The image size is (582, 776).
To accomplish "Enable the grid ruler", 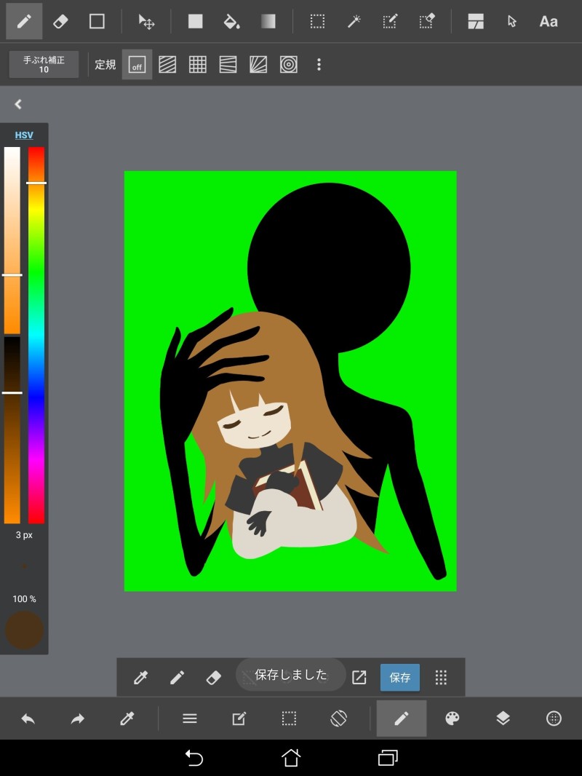I will [x=198, y=64].
